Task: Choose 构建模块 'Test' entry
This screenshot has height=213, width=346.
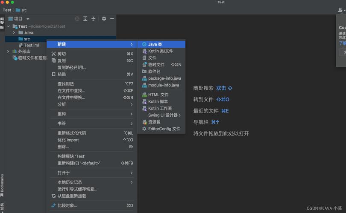Action: (92, 156)
